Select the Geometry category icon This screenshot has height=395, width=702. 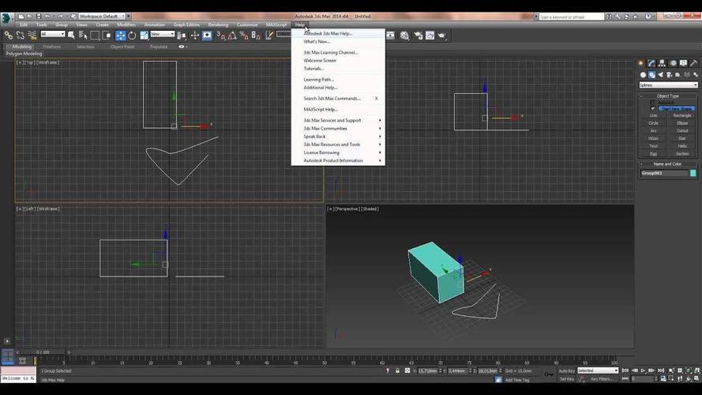pos(643,75)
